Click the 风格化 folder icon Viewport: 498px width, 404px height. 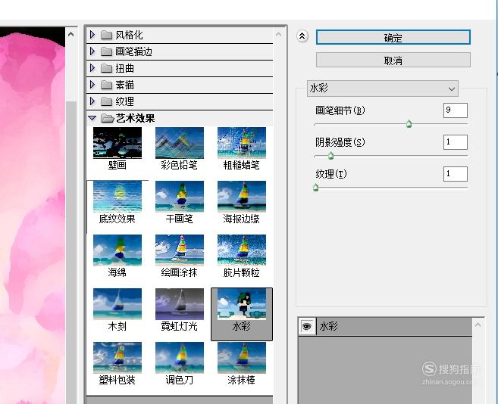(x=106, y=35)
